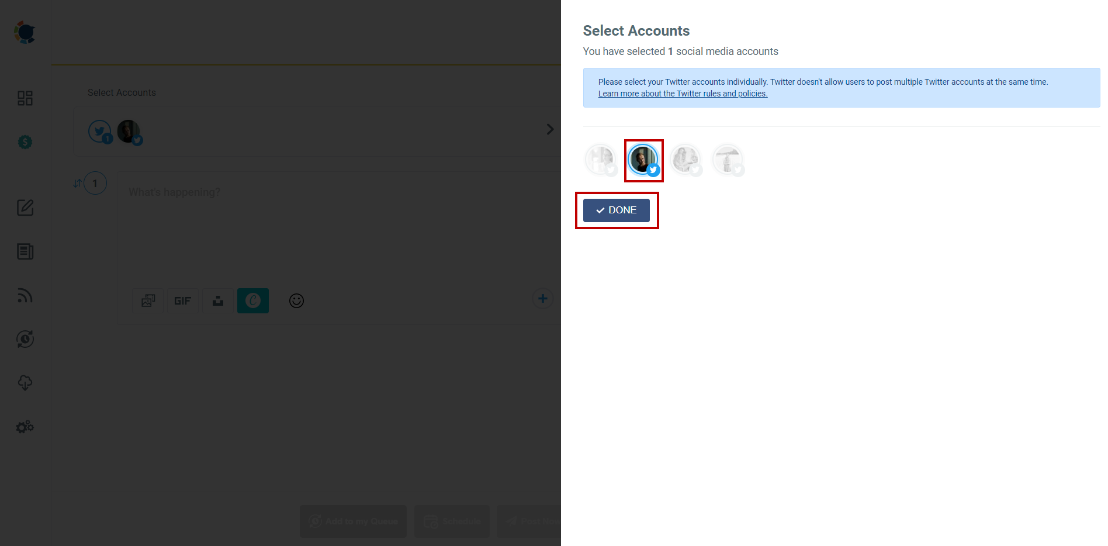Viewport: 1108px width, 546px height.
Task: Open the articles section in the sidebar
Action: click(x=25, y=251)
